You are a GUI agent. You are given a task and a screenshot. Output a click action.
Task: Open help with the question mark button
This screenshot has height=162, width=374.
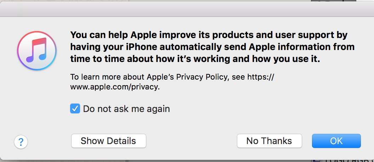[21, 142]
